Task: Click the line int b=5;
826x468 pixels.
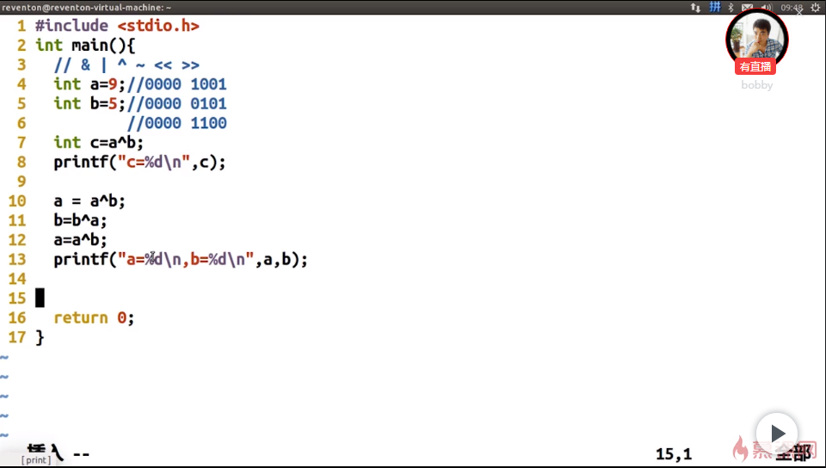Action: (89, 104)
